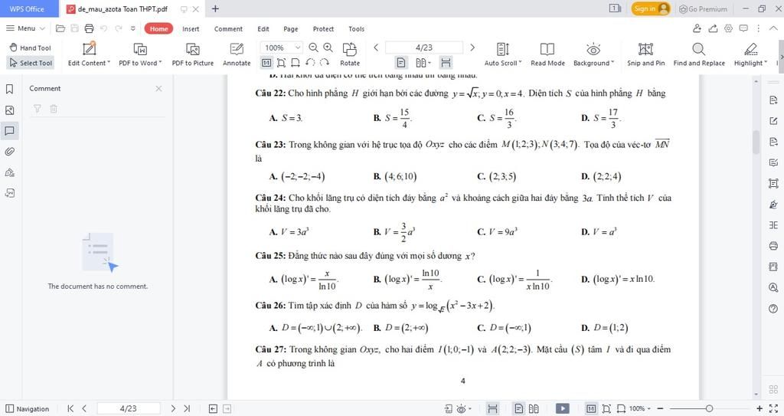
Task: Select single page layout in toolbar
Action: point(401,63)
